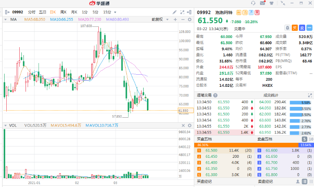Click the customer service headset icon
314x187 pixels.
(252, 3)
